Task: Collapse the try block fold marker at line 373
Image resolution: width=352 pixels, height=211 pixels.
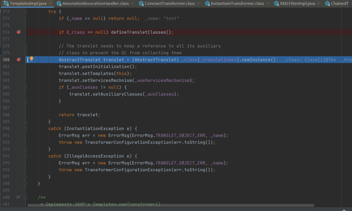Action: [25, 12]
